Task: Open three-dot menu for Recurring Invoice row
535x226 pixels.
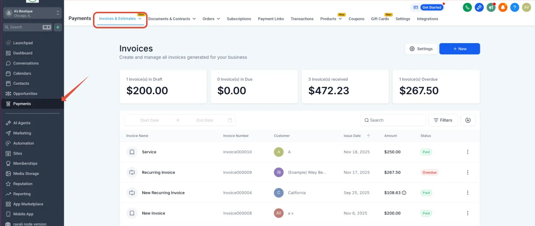Action: (x=467, y=173)
